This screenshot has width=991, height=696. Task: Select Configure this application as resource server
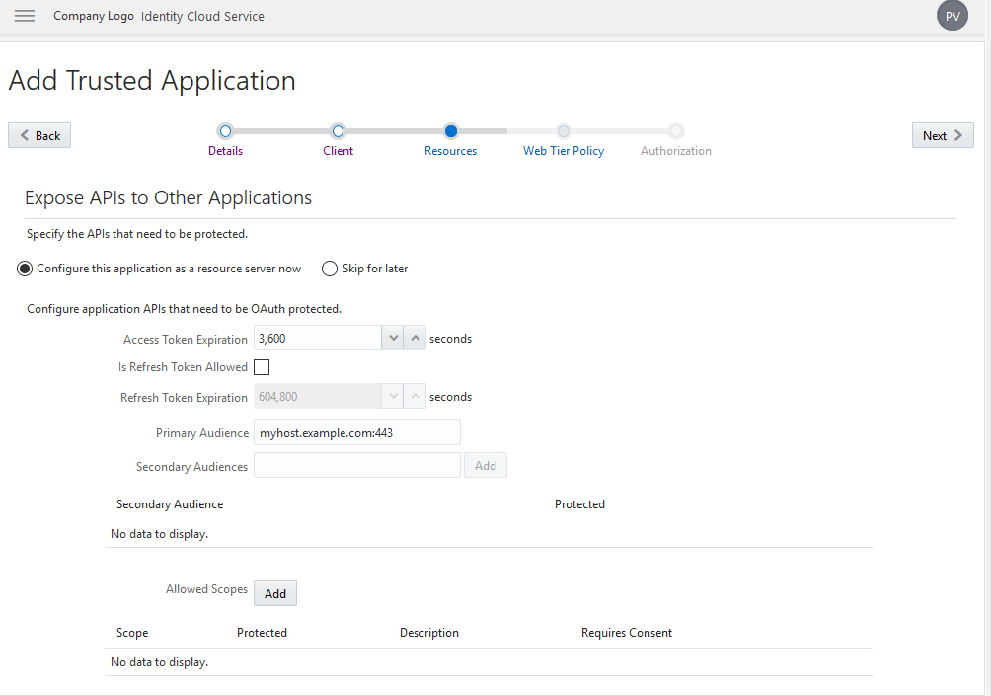(x=24, y=268)
